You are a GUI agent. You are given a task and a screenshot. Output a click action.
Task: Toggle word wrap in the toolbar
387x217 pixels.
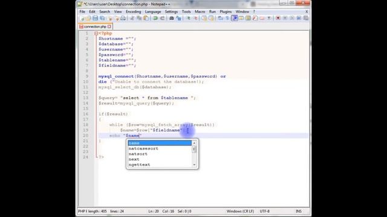220,18
